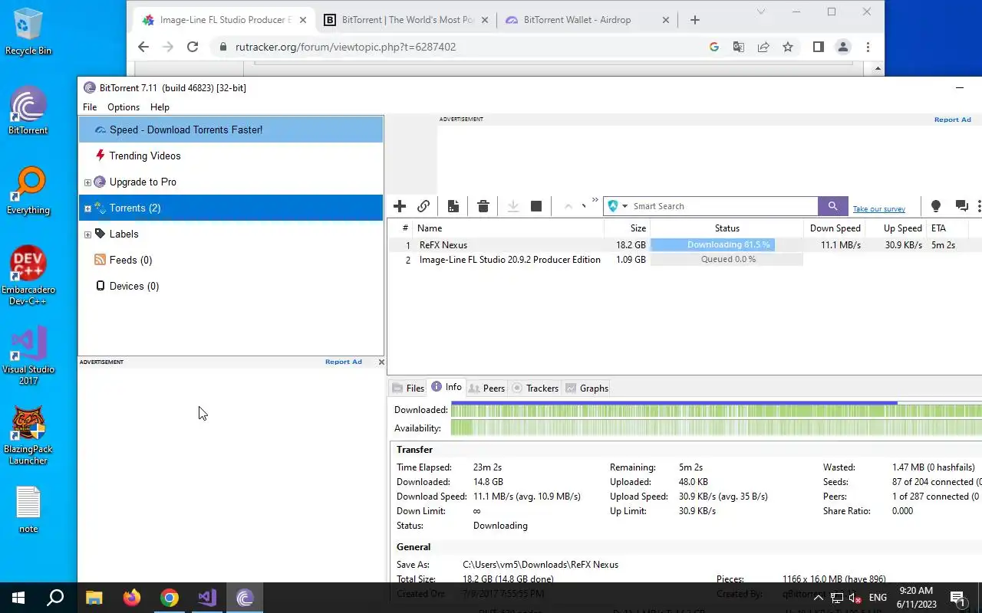
Task: Open the BitTorrent Help menu
Action: click(x=160, y=107)
